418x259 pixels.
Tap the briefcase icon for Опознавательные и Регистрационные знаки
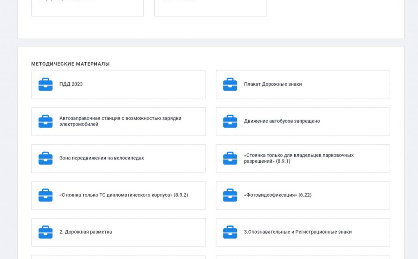[x=230, y=232]
